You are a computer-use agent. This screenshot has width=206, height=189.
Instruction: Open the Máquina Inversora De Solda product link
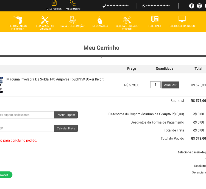(x=55, y=79)
